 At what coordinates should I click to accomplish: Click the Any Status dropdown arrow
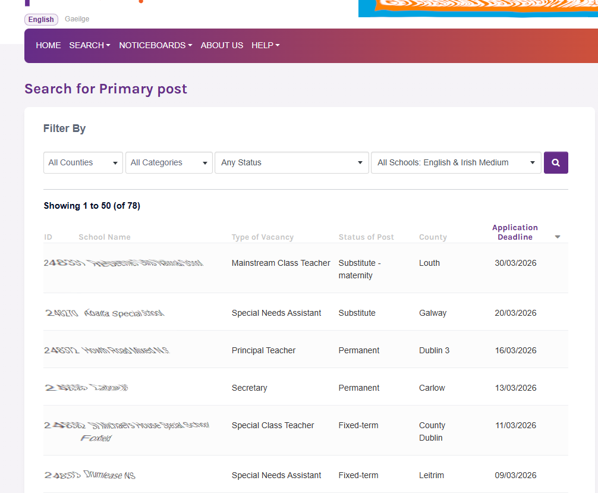click(x=360, y=162)
